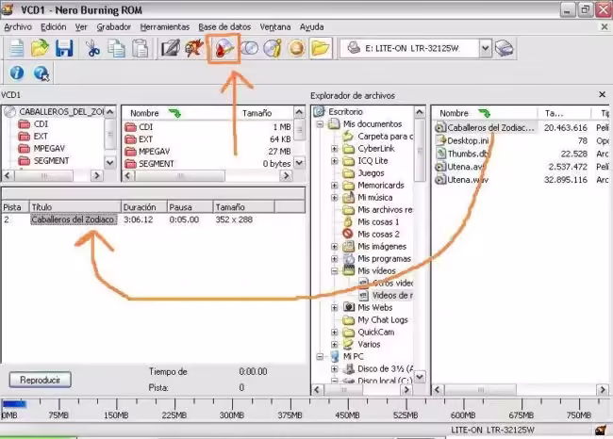Click the Save floppy disk icon
The width and height of the screenshot is (613, 439).
click(64, 48)
